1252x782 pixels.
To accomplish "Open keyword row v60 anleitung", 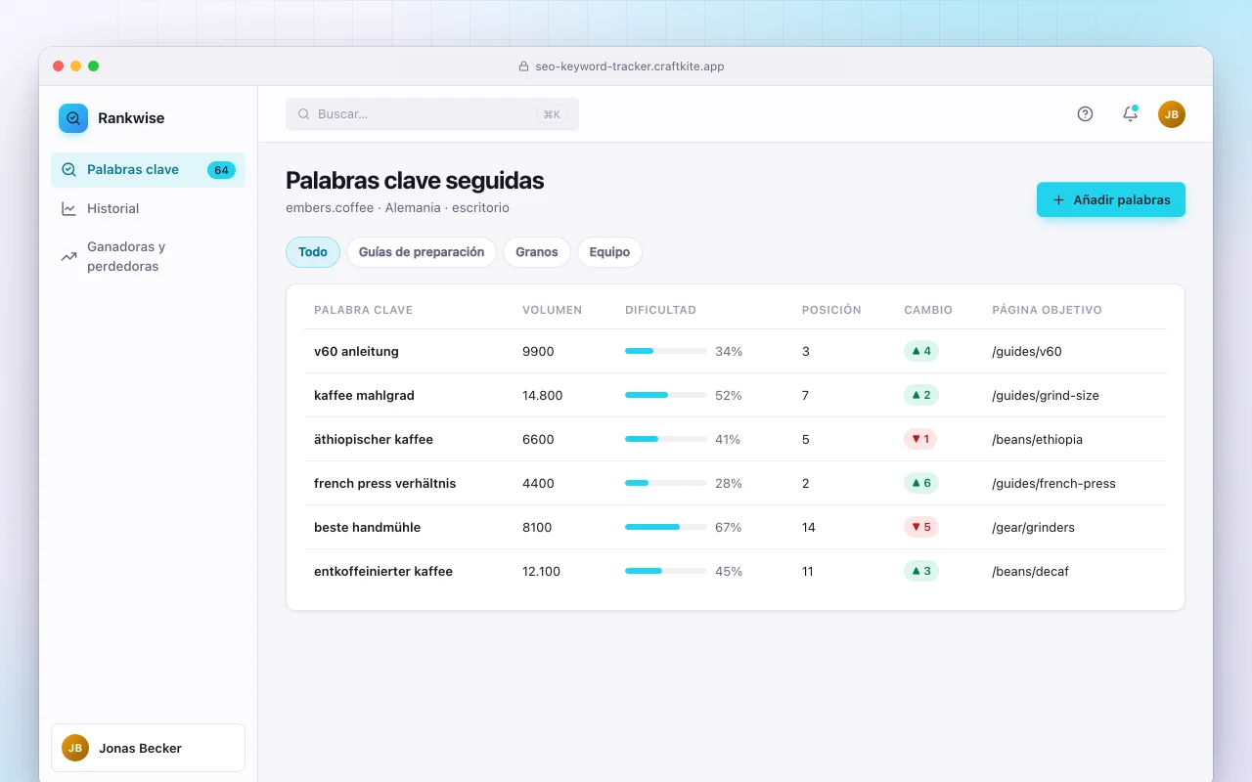I will [736, 351].
